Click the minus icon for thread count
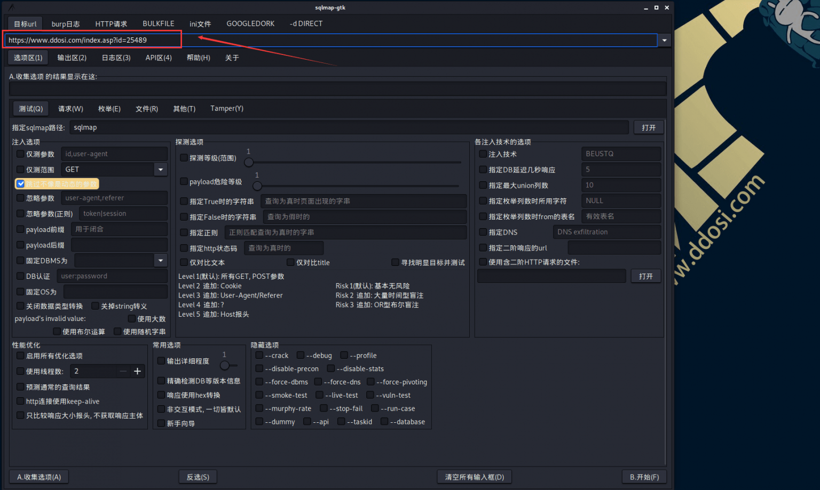 [x=123, y=371]
